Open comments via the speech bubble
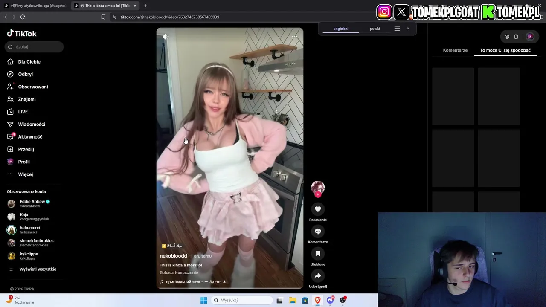 coord(318,231)
